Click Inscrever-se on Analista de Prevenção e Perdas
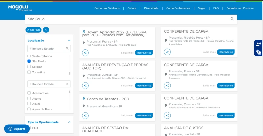This screenshot has height=136, width=263. (x=144, y=86)
